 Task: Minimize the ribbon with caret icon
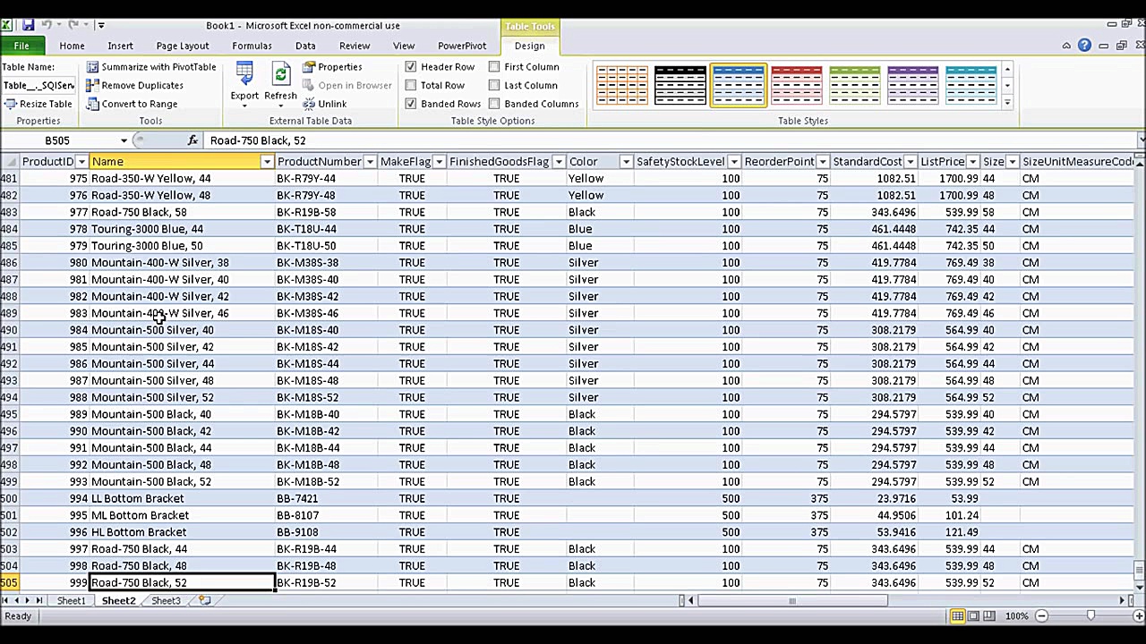(x=1066, y=46)
